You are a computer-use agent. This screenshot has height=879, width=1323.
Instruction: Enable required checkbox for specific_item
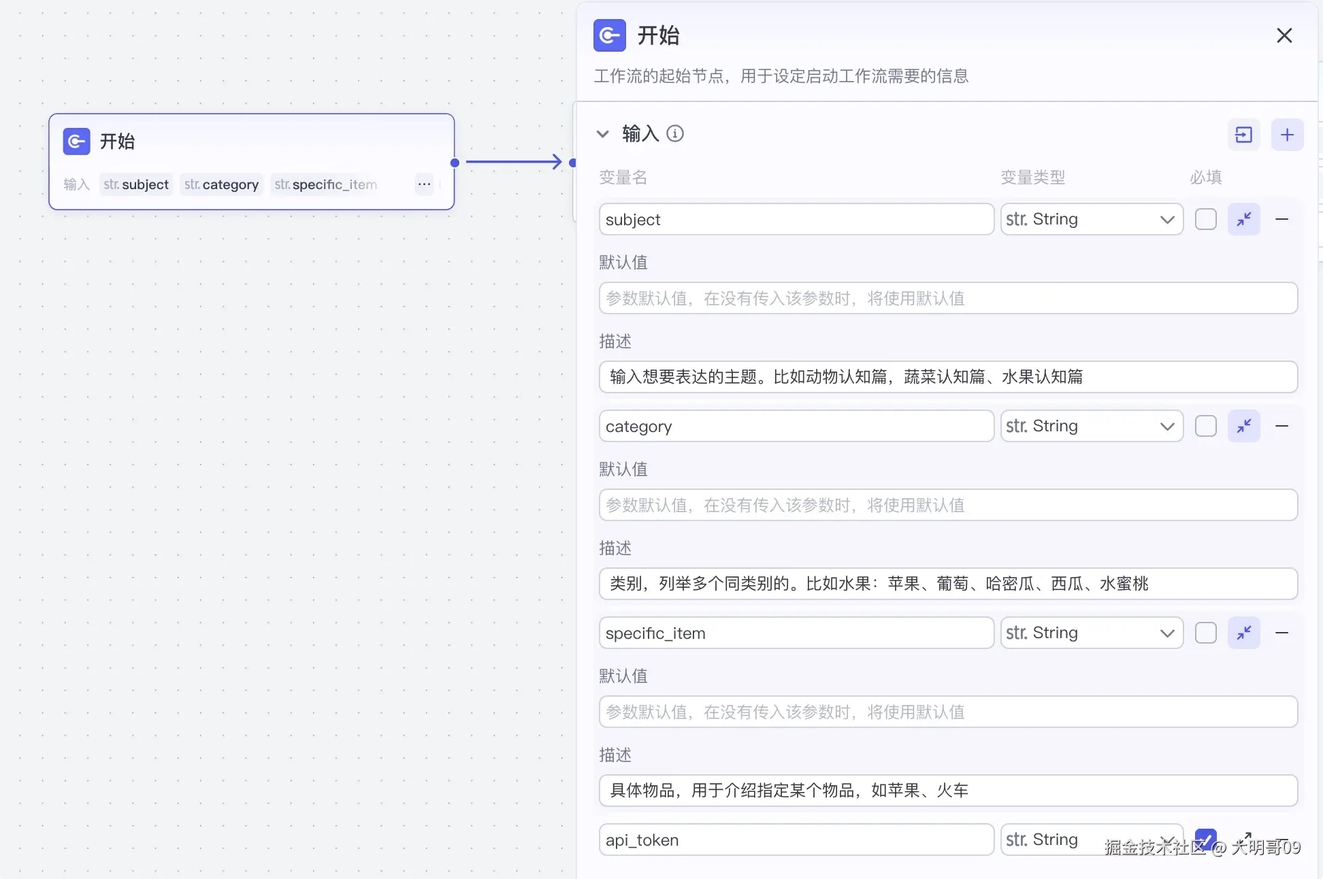(1205, 633)
